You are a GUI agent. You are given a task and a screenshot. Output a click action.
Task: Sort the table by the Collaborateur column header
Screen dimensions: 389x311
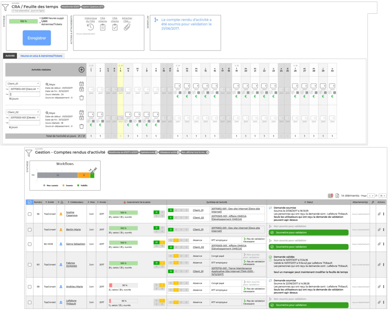(75, 202)
